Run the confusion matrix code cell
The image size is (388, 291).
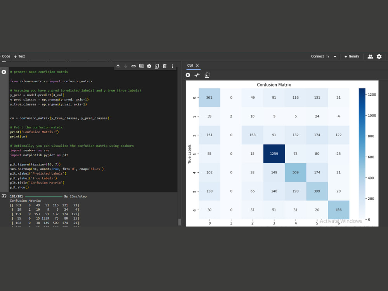[4, 72]
